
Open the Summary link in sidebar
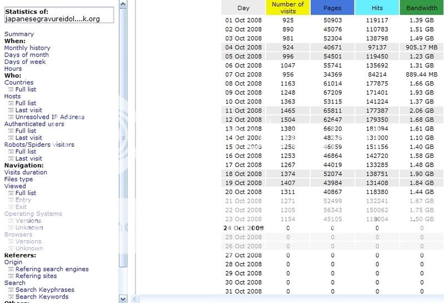[19, 34]
